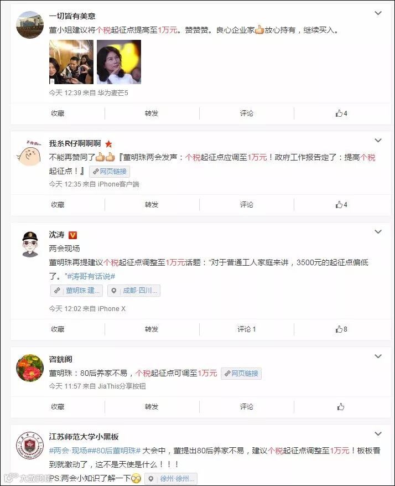Click 转发 under 沈涛's post

tap(152, 329)
